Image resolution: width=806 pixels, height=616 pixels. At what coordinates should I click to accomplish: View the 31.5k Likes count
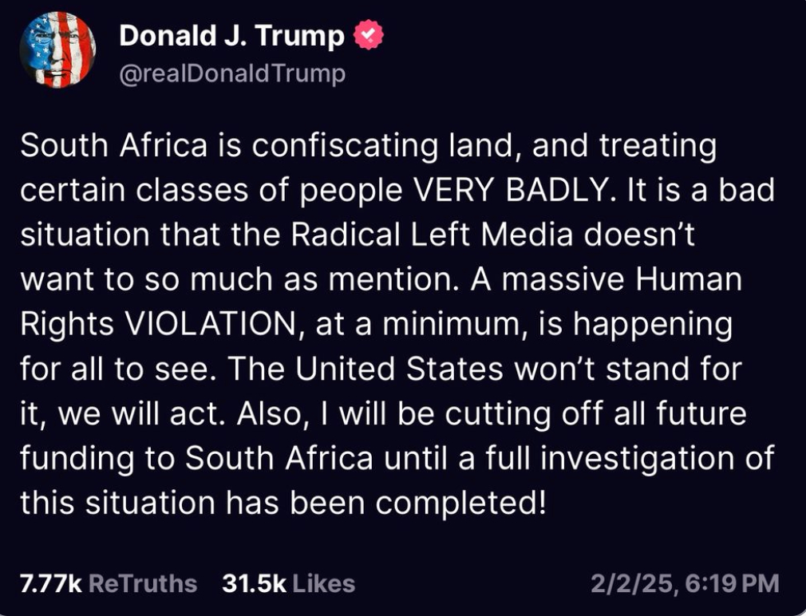click(x=254, y=583)
